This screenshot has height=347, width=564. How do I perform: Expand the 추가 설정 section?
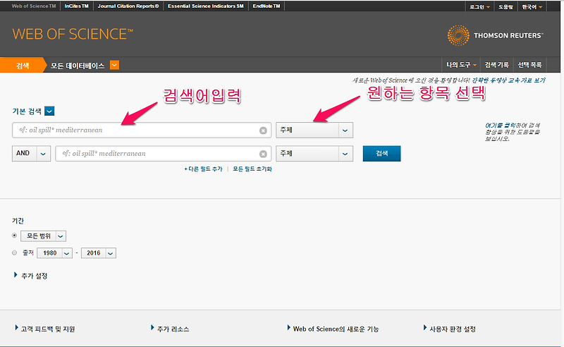click(x=30, y=276)
